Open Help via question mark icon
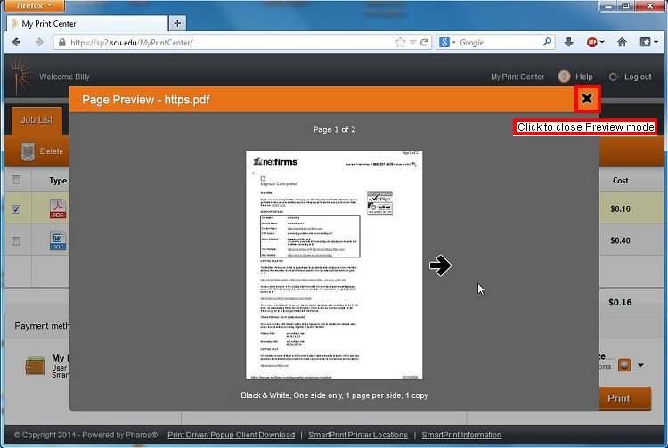668x448 pixels. coord(564,77)
